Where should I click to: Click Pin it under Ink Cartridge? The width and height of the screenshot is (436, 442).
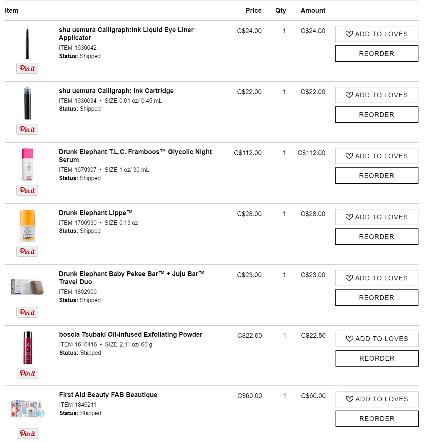(27, 129)
